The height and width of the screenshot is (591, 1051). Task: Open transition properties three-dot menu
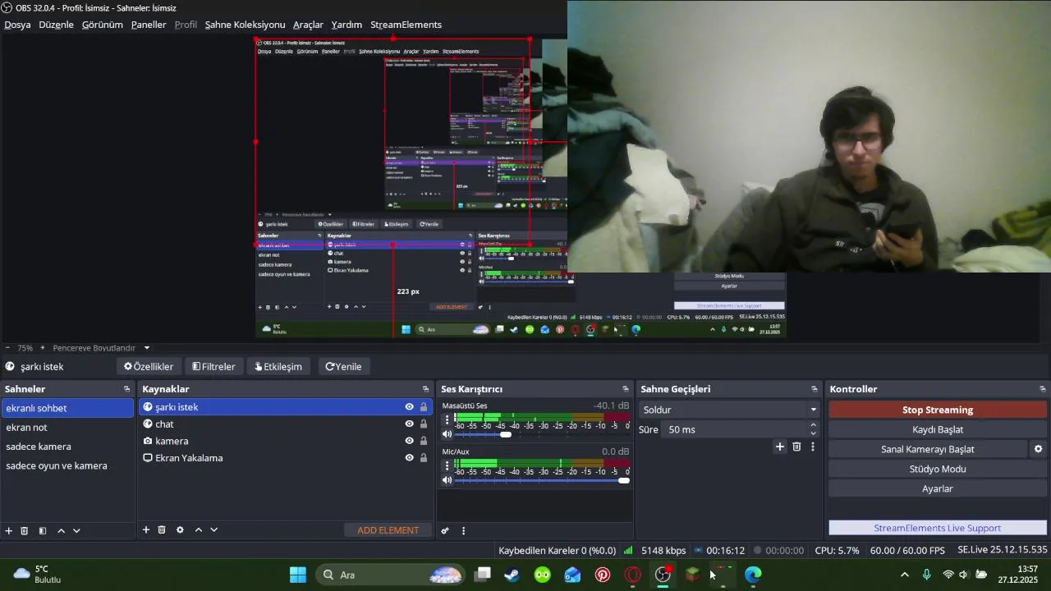pos(813,447)
